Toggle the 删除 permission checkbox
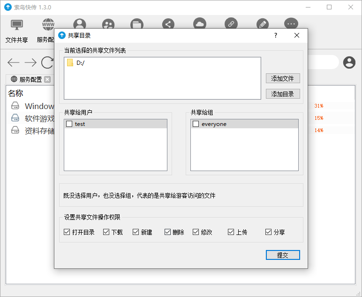Viewport: 362px width, 297px height. (168, 232)
